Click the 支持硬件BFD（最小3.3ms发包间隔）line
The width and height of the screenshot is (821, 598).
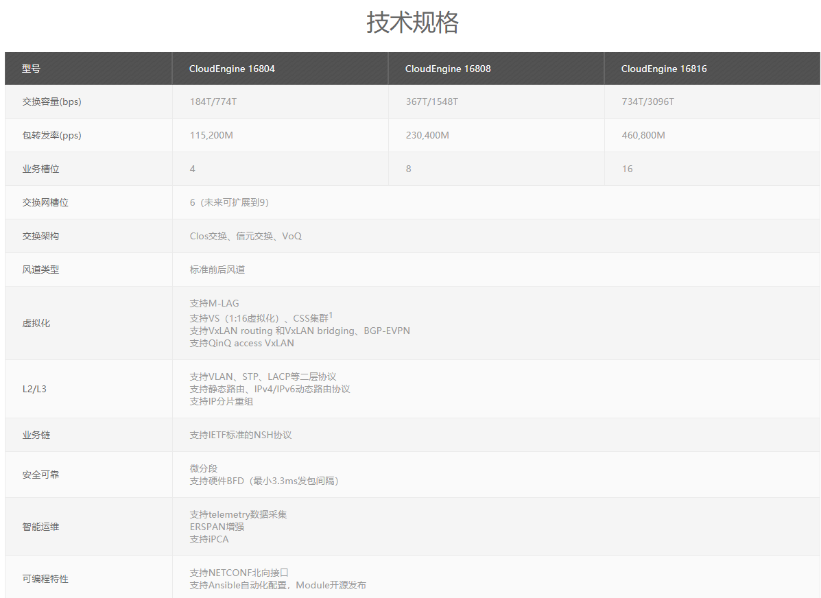point(264,481)
